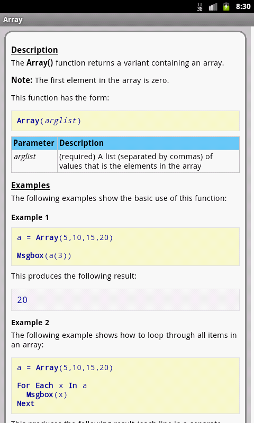Select the Description heading
This screenshot has width=254, height=423.
pyautogui.click(x=34, y=50)
